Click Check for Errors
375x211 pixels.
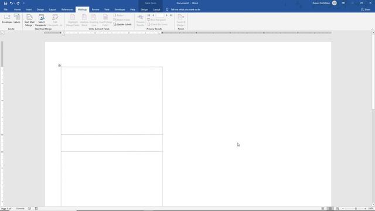coord(158,25)
